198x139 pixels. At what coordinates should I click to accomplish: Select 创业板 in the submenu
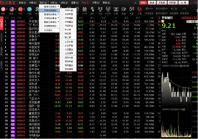(68, 33)
